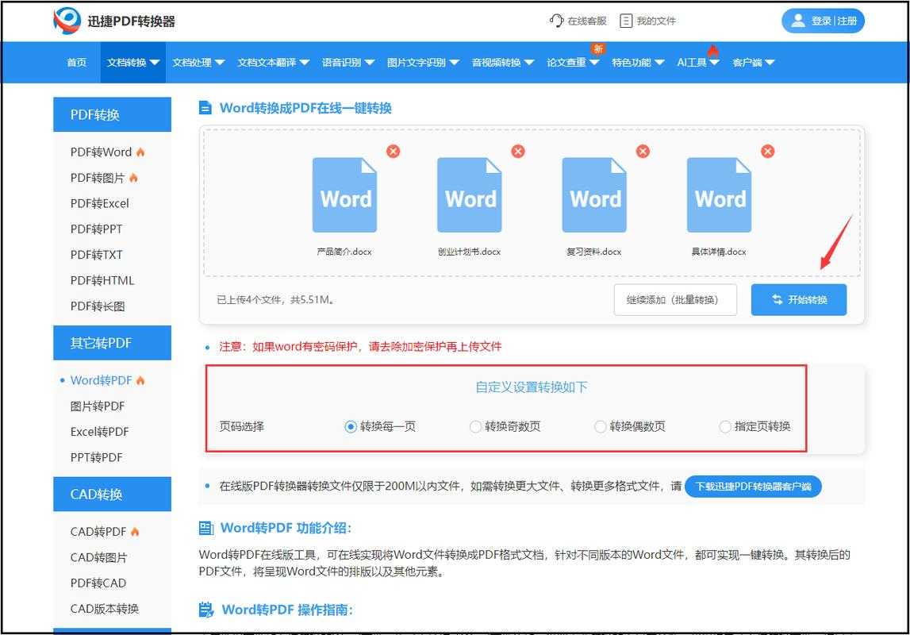Open the PDF转Excel sidebar link

coord(99,203)
